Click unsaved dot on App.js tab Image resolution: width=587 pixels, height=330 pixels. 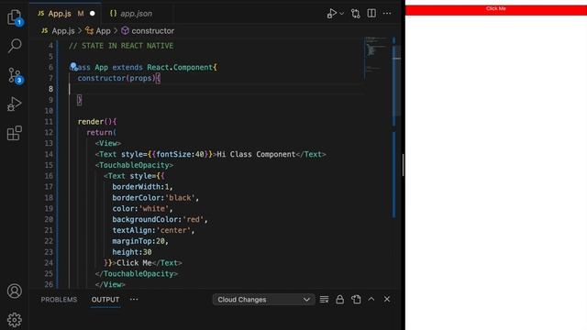point(93,14)
